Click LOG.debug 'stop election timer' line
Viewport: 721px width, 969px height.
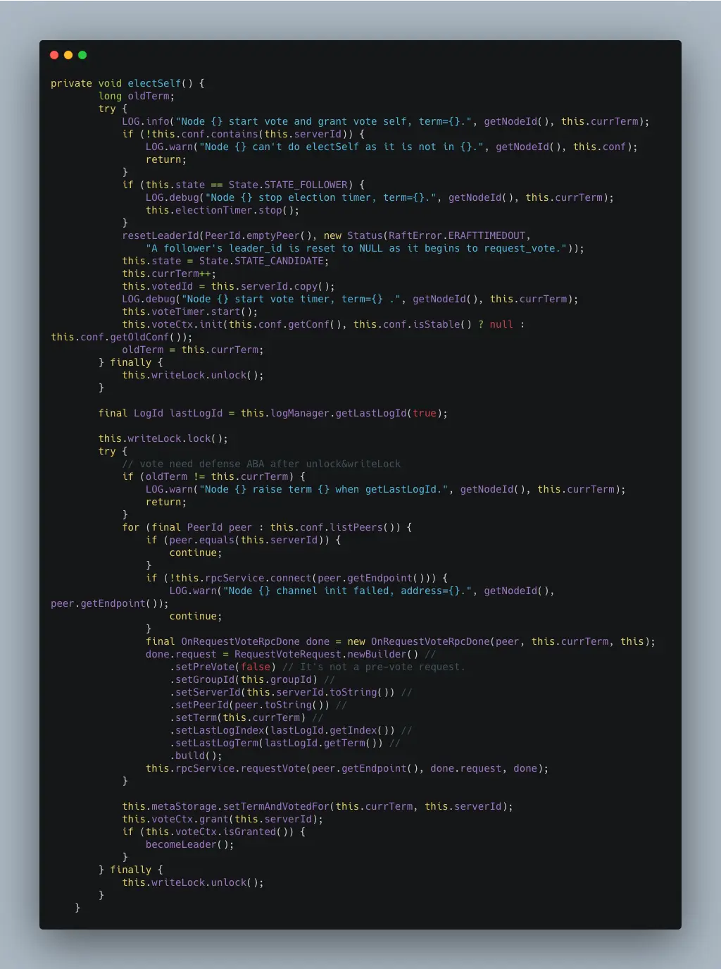[380, 197]
